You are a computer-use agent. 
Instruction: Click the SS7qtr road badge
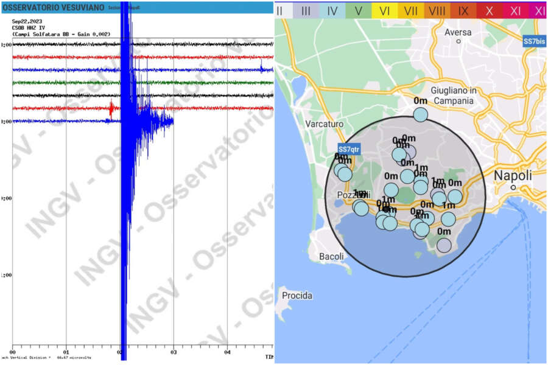(x=351, y=149)
